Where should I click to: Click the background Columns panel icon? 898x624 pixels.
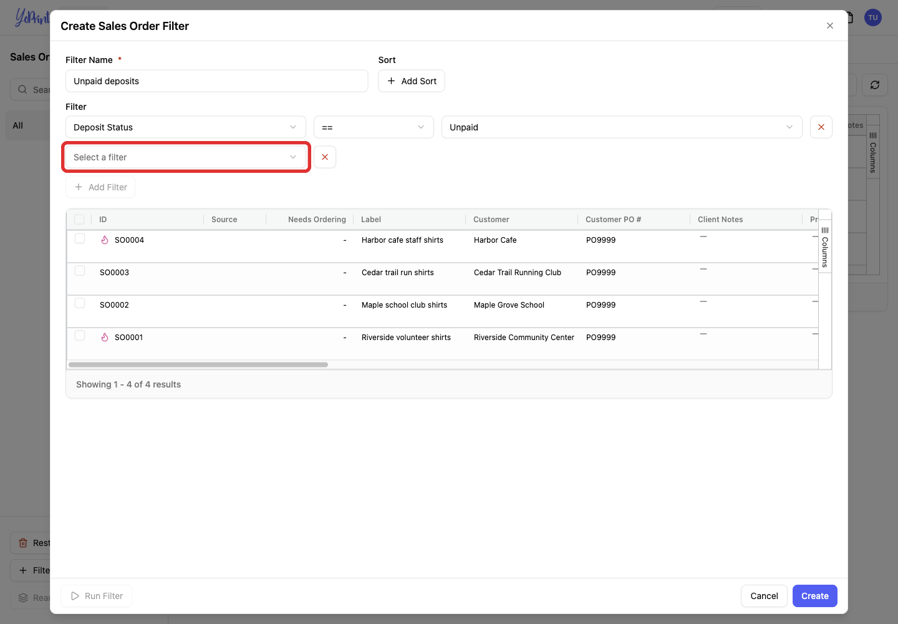pyautogui.click(x=873, y=135)
